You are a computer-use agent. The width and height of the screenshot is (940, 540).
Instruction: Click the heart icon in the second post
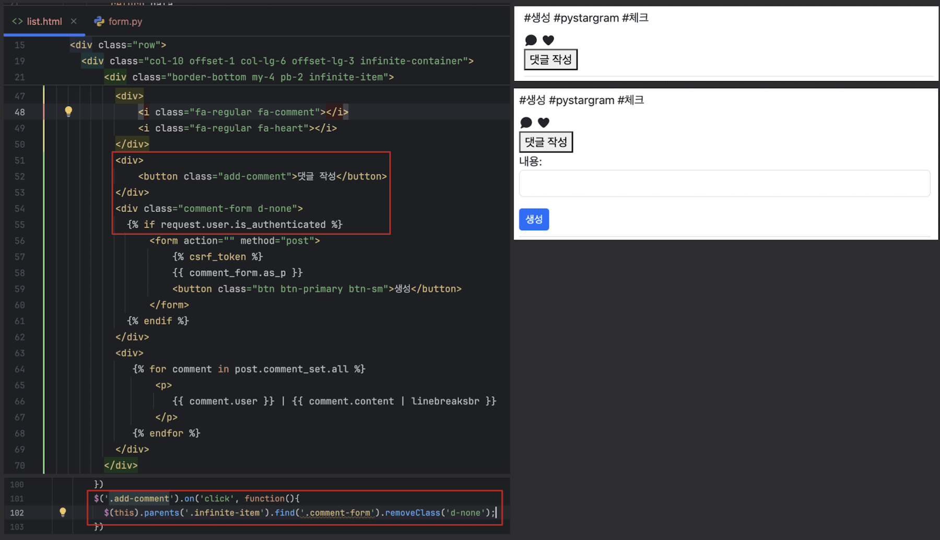544,122
